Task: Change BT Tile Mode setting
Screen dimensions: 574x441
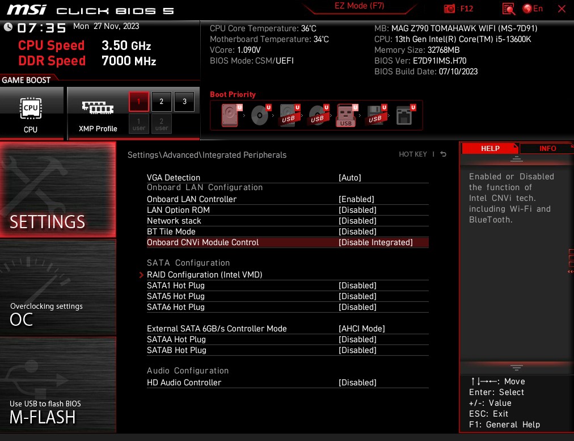Action: [288, 232]
